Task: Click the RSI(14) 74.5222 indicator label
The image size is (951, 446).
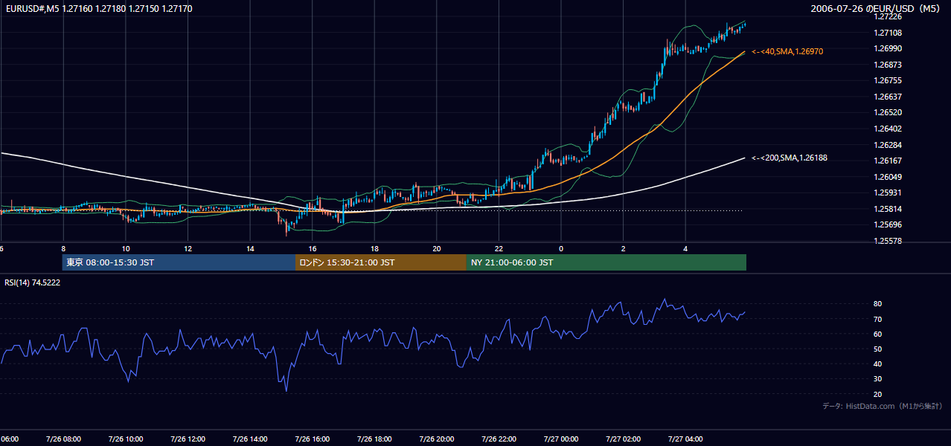Action: pyautogui.click(x=33, y=282)
